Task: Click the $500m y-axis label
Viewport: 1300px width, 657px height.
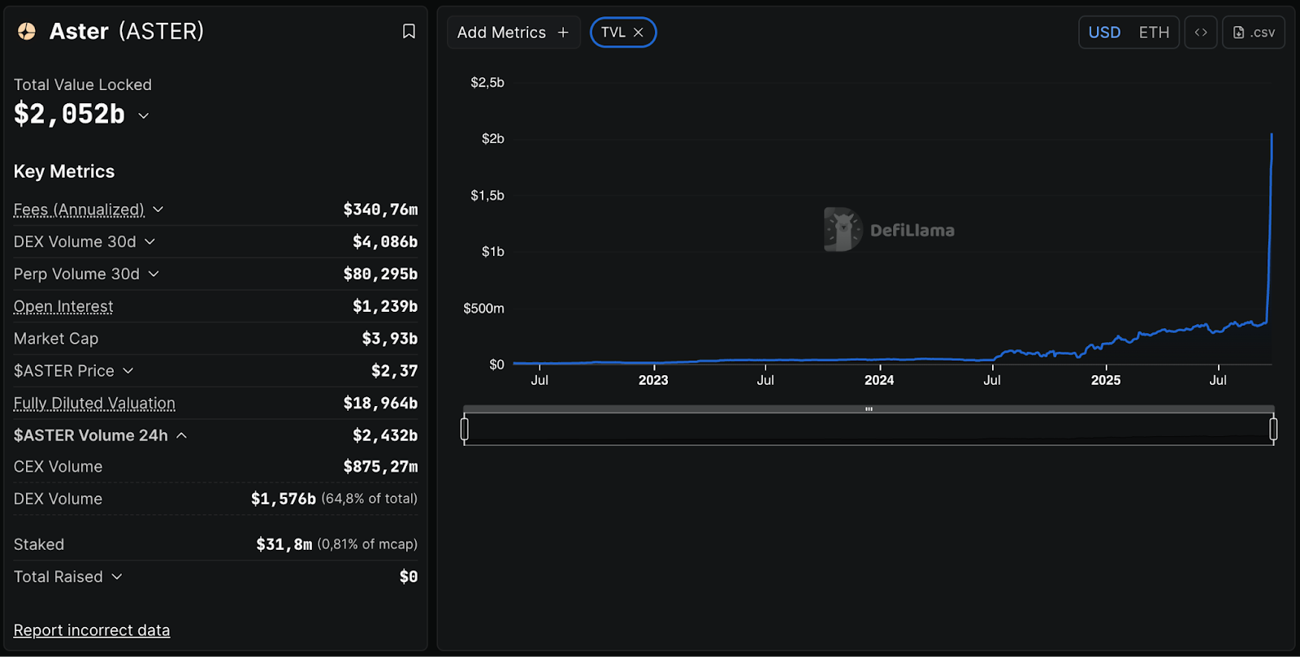Action: click(484, 309)
